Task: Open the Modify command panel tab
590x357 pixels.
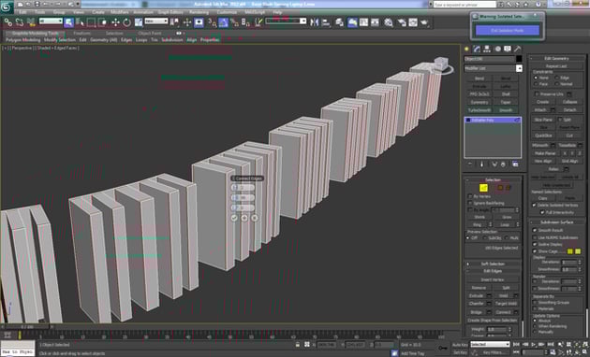Action: click(477, 49)
